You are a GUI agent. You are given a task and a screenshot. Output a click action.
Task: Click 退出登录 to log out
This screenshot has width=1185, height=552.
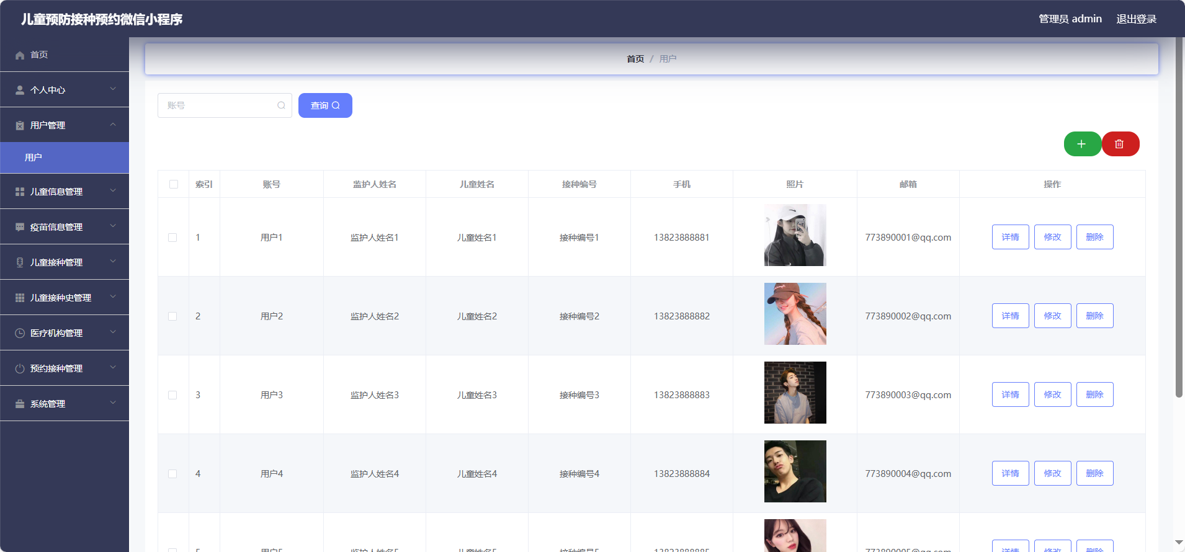point(1137,19)
